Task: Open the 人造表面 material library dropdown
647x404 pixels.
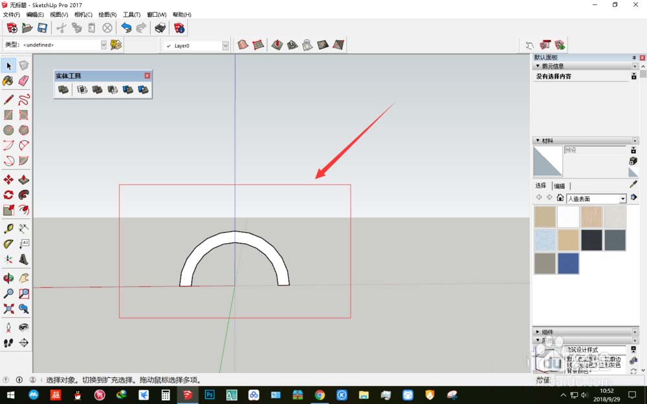Action: [x=622, y=198]
